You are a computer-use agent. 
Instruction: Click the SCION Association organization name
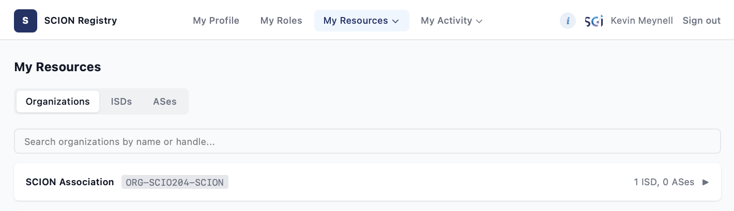click(70, 182)
